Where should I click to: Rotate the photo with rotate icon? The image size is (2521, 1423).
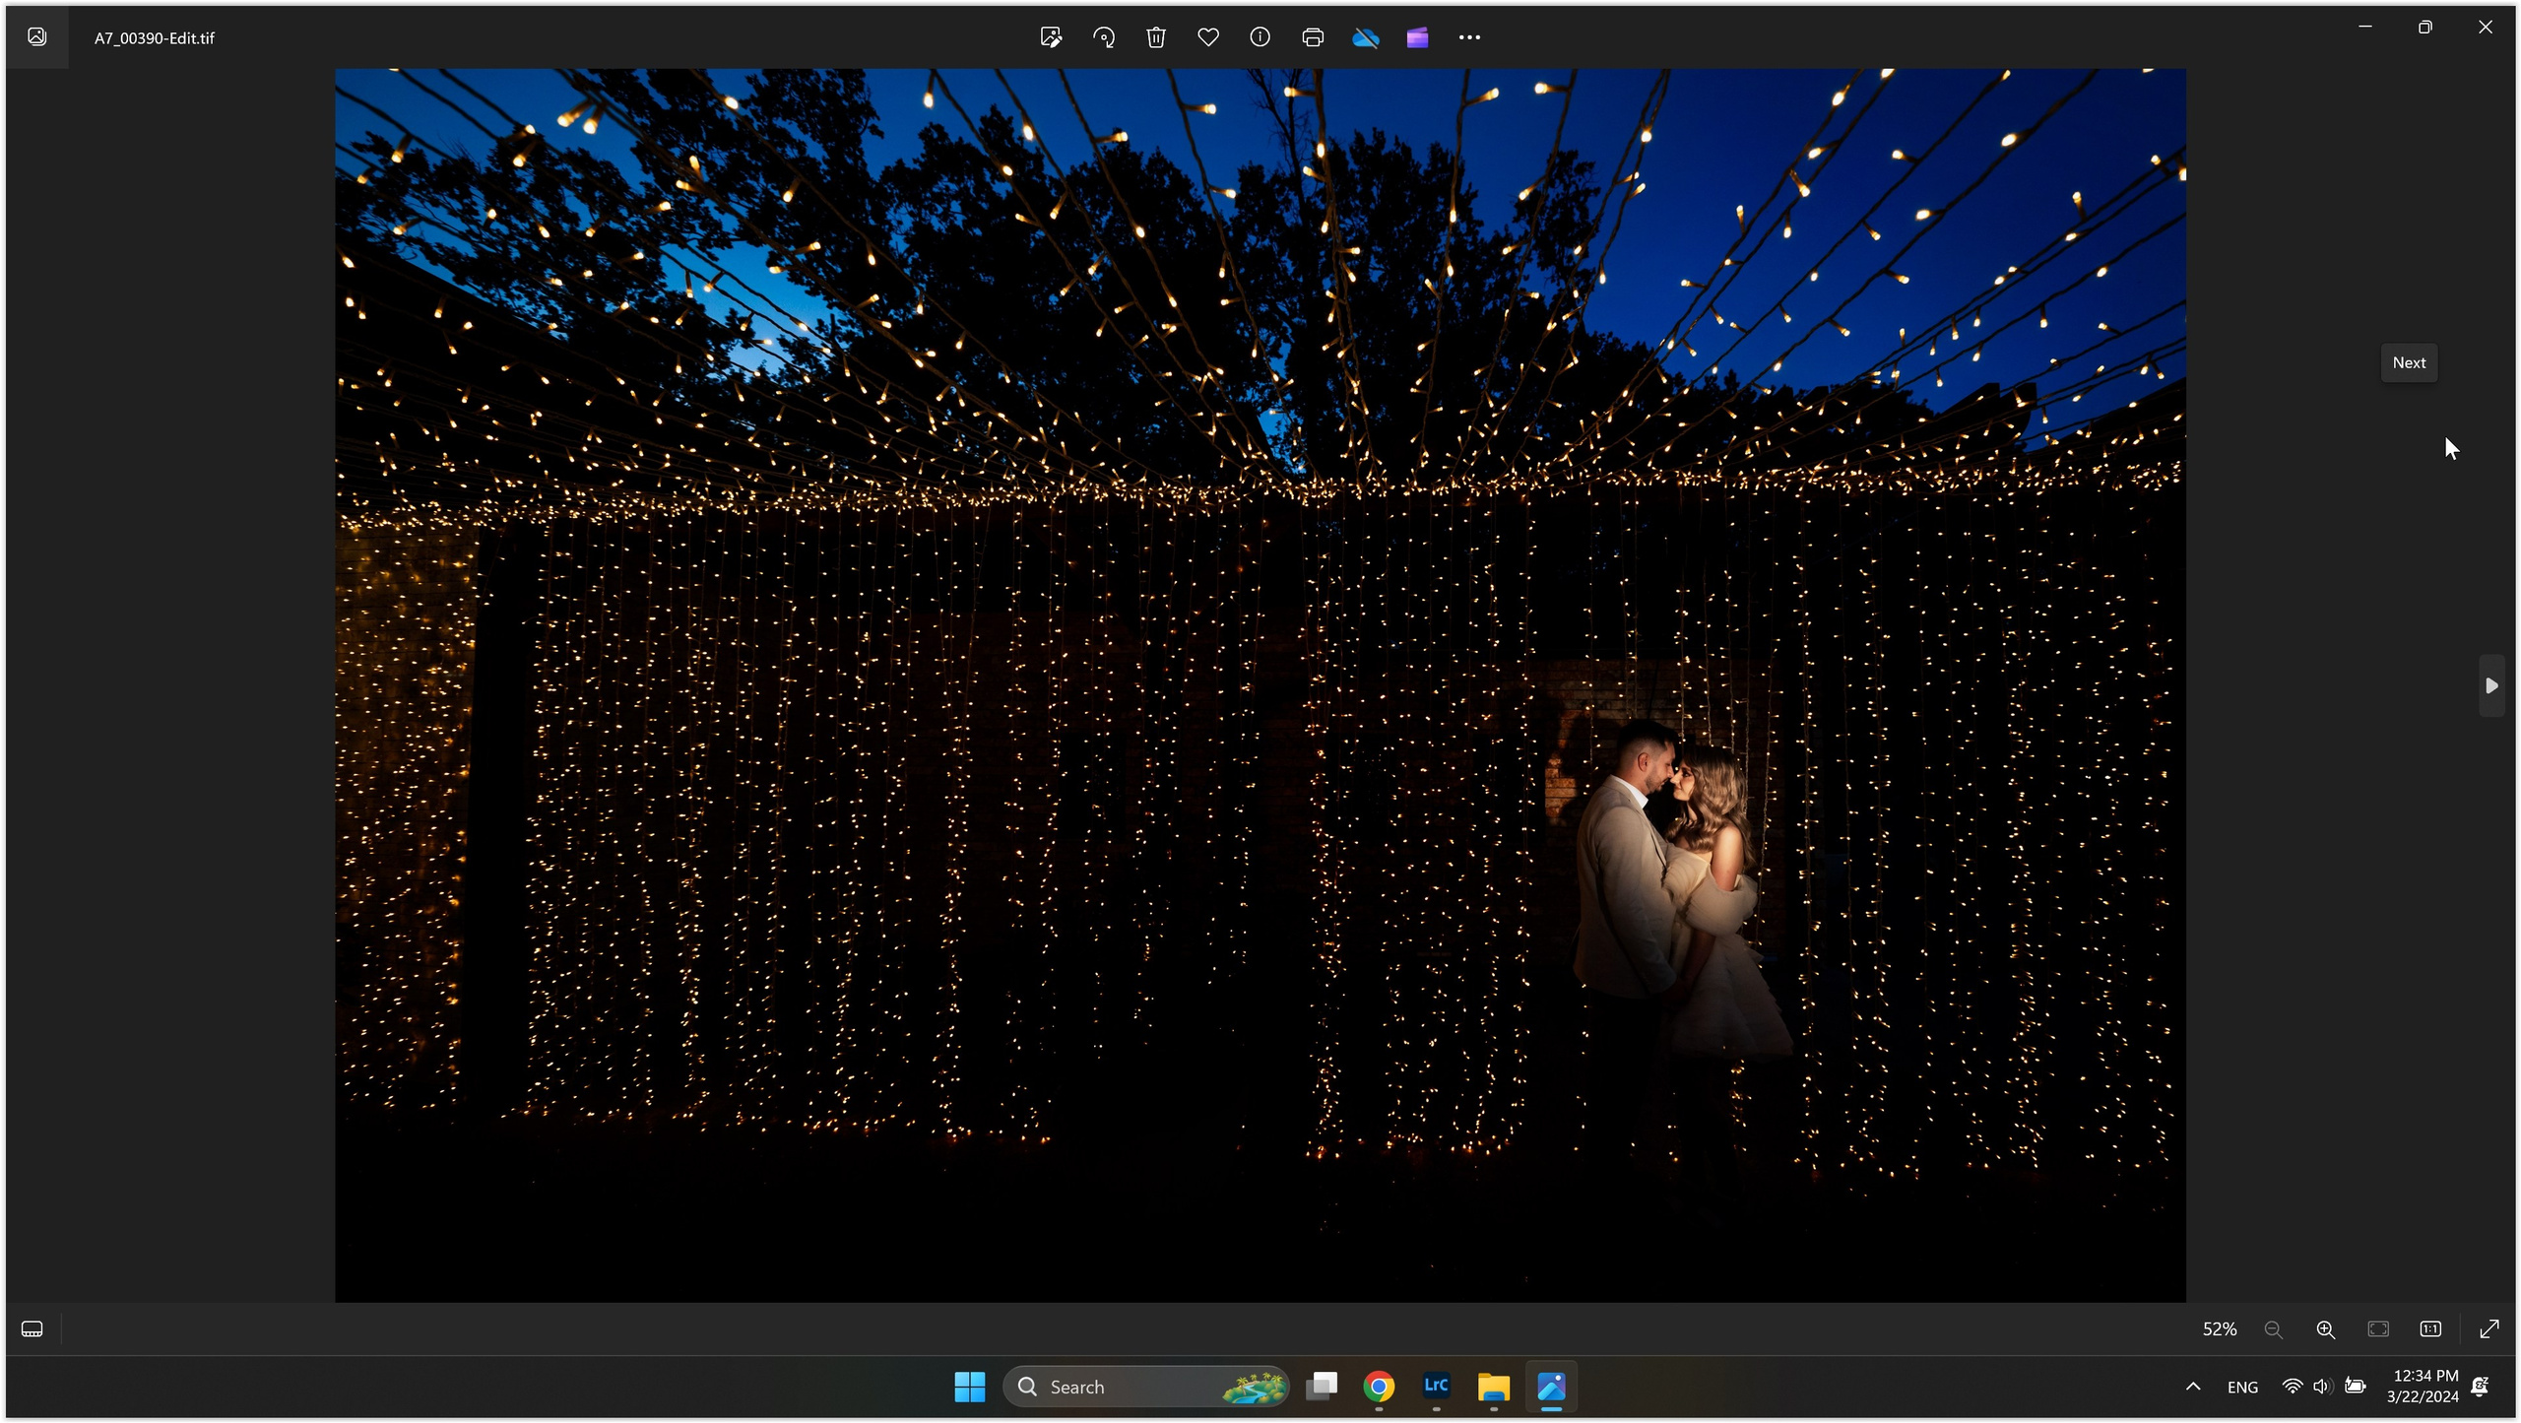pyautogui.click(x=1104, y=37)
